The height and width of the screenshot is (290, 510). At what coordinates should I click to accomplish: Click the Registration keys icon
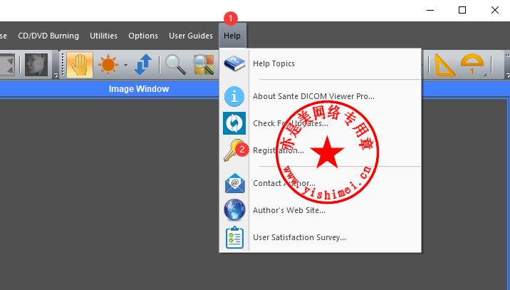[x=234, y=150]
